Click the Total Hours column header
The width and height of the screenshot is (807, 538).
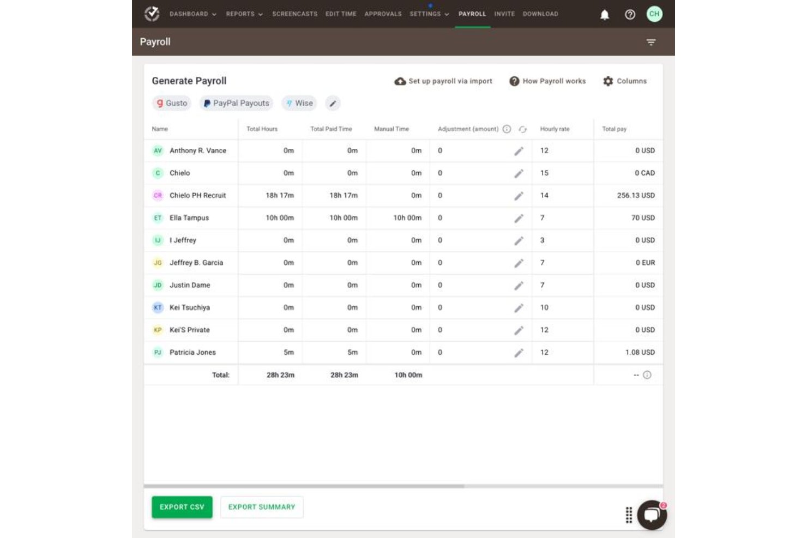pos(262,129)
